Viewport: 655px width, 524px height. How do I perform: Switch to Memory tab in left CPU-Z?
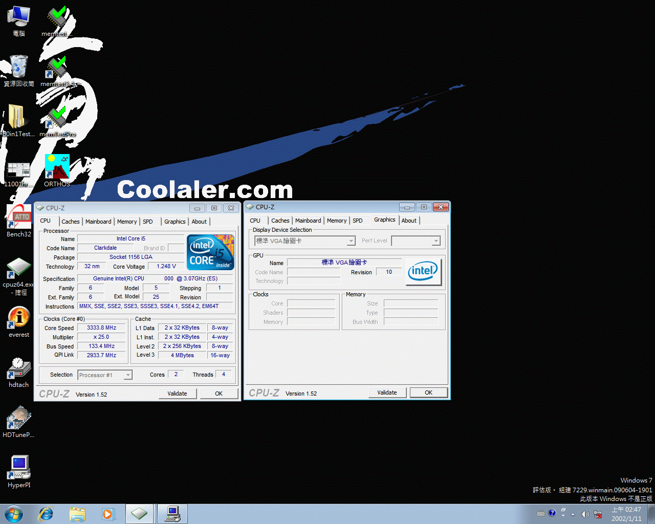[127, 222]
